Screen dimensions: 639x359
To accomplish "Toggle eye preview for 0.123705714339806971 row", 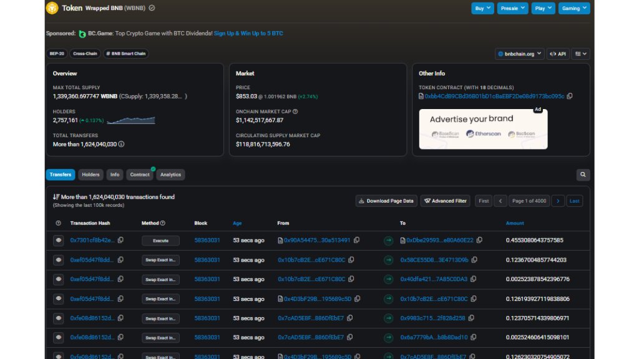I will click(x=58, y=318).
